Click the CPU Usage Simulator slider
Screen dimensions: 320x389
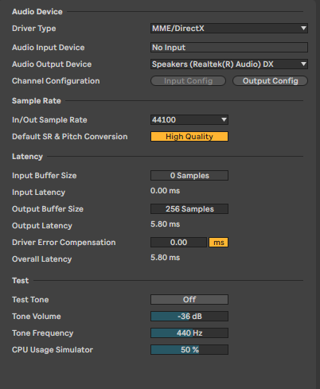(189, 350)
